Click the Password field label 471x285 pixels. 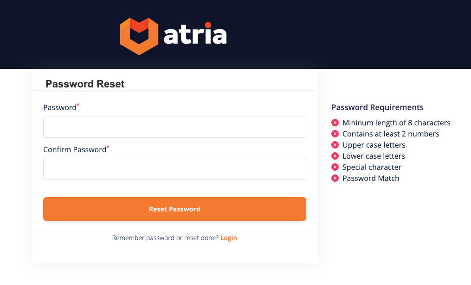tap(60, 107)
